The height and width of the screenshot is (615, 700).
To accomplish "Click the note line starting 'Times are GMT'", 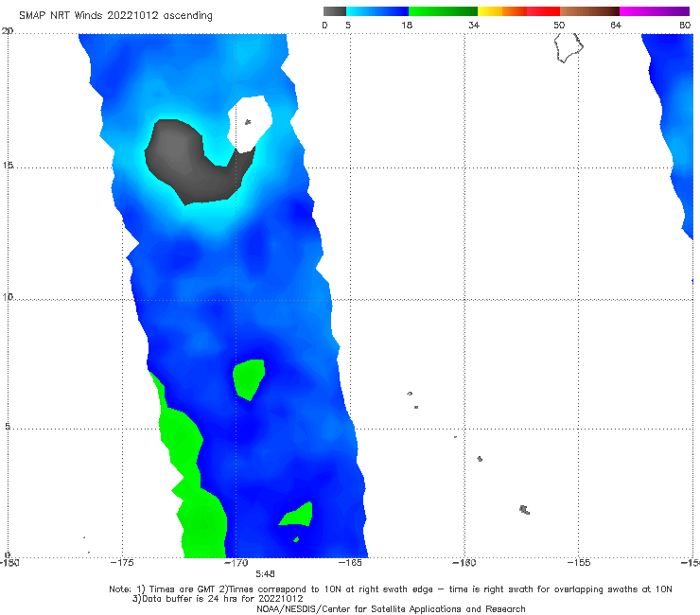I will (x=391, y=589).
